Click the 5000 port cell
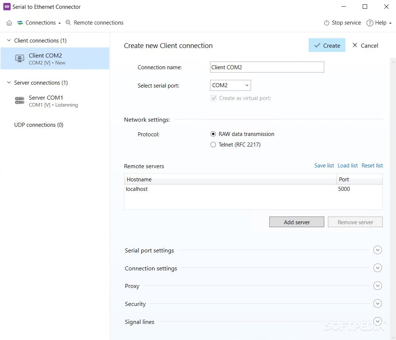Image resolution: width=396 pixels, height=340 pixels. click(344, 189)
